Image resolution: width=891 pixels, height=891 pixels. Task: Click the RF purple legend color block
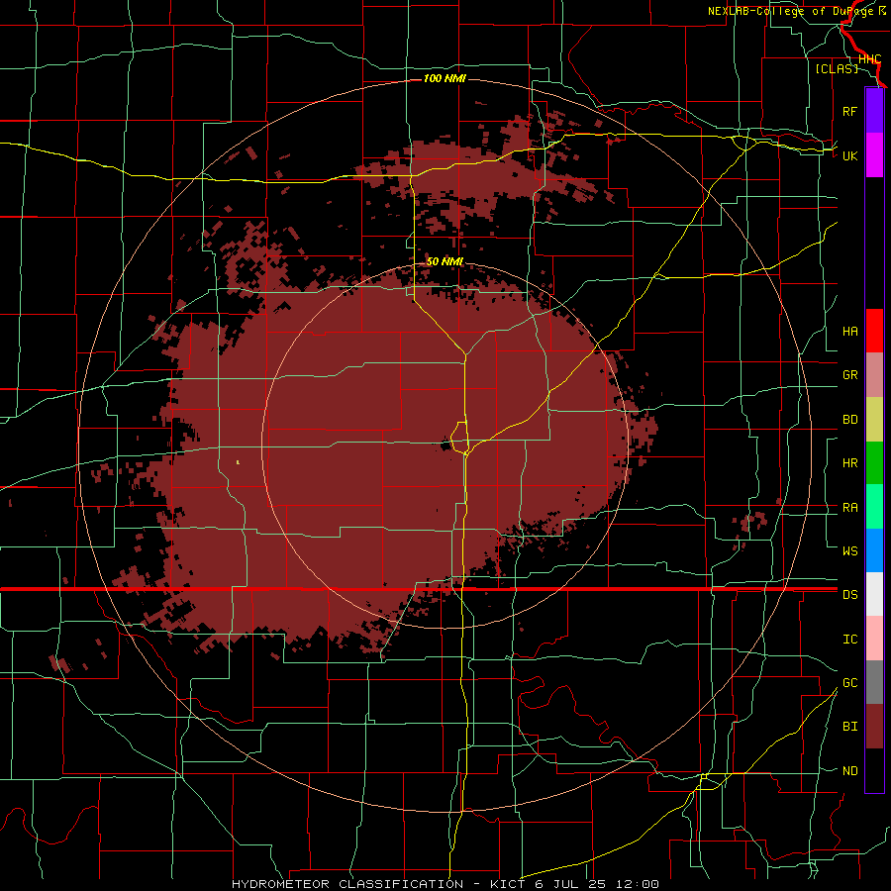tap(874, 111)
